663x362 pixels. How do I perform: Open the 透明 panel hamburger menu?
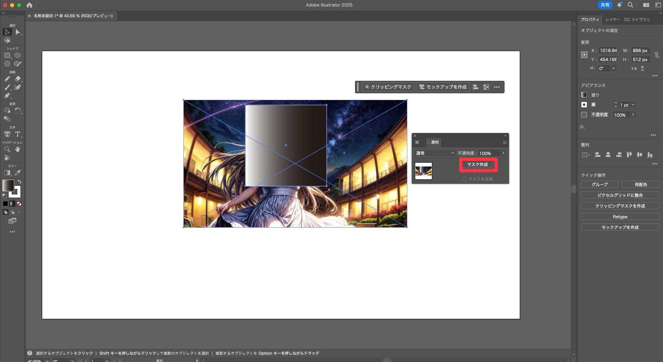tap(505, 142)
